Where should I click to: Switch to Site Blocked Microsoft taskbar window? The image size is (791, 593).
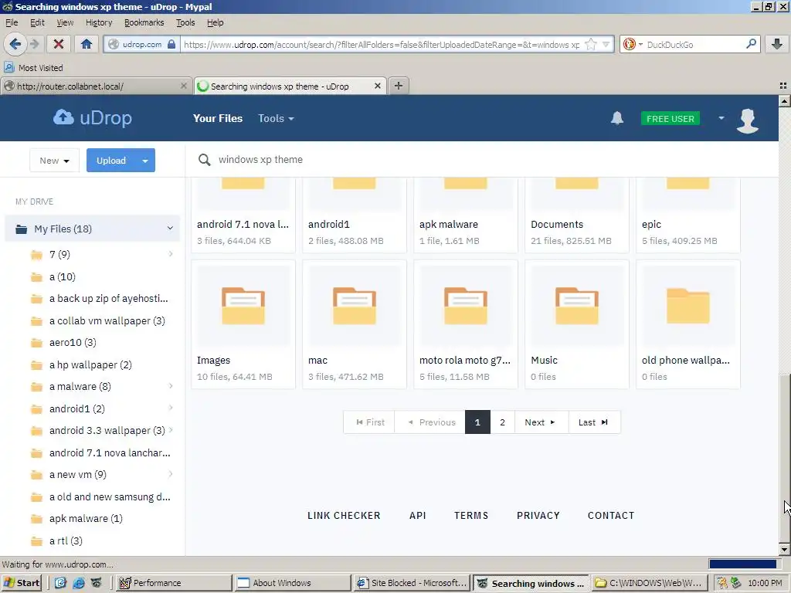(x=412, y=583)
